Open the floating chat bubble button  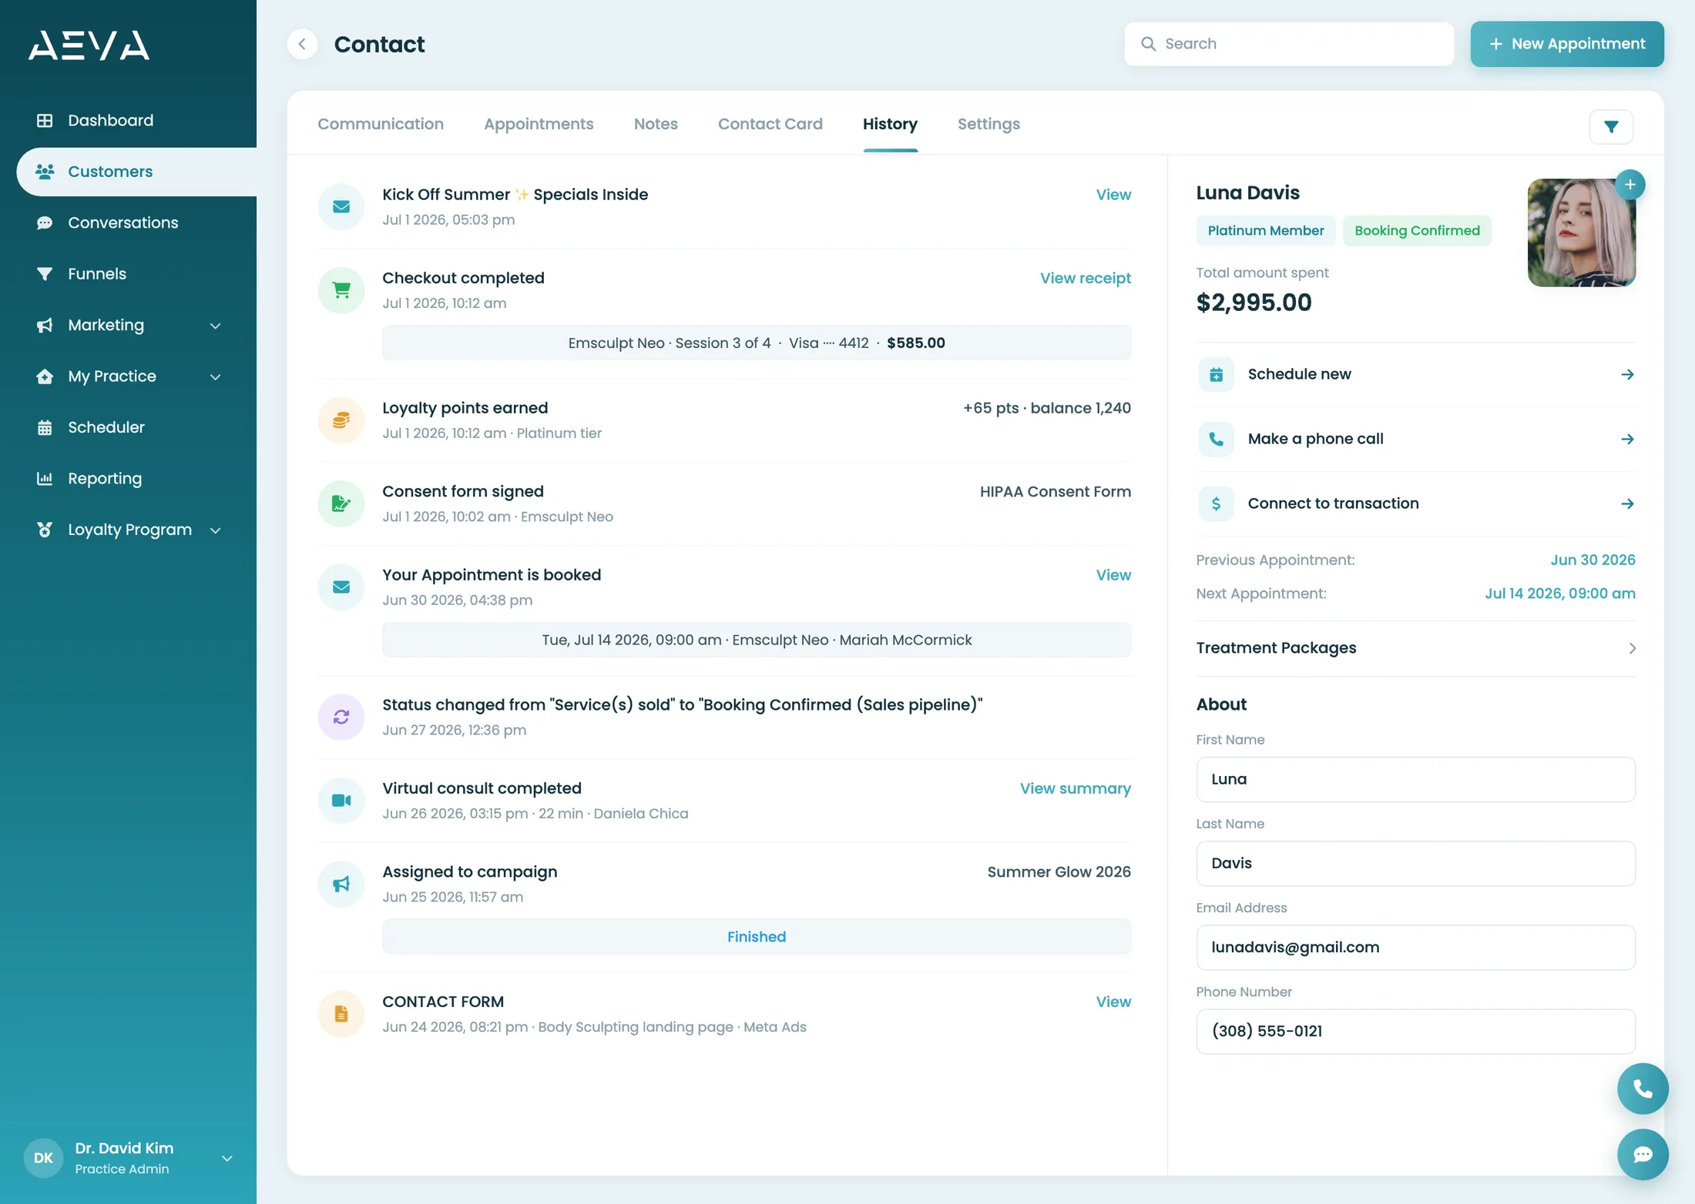(1643, 1155)
